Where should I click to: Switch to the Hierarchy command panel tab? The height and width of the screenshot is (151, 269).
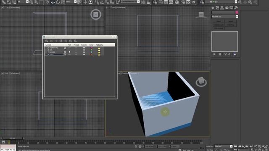tap(222, 8)
